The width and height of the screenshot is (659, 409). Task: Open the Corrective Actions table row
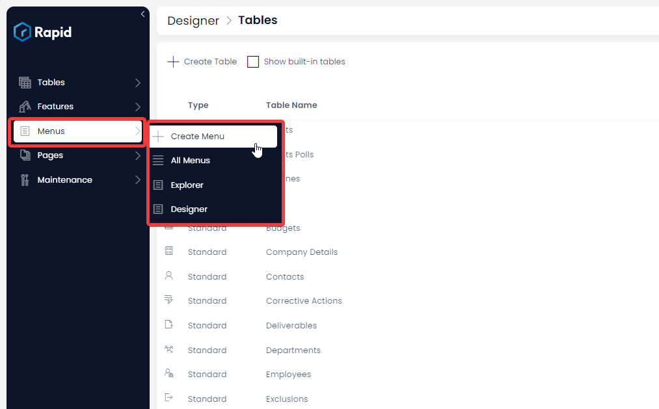(x=304, y=300)
